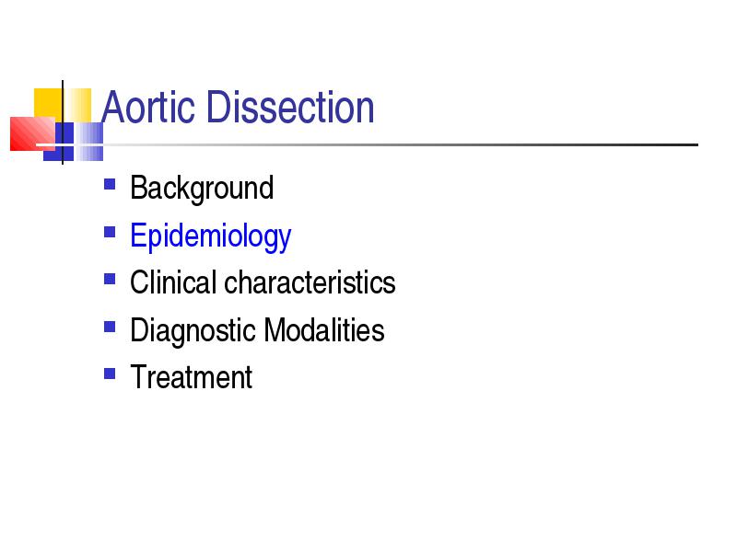Click the word characteristics in the third bullet
The height and width of the screenshot is (552, 737).
[x=310, y=282]
